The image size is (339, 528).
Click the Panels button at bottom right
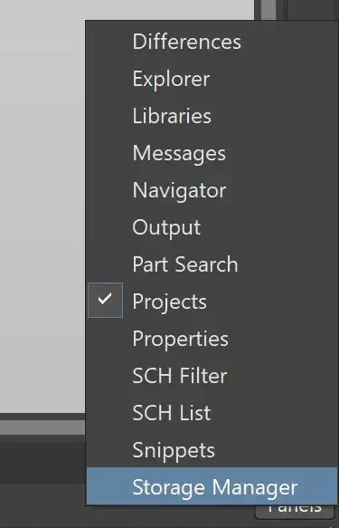[295, 511]
